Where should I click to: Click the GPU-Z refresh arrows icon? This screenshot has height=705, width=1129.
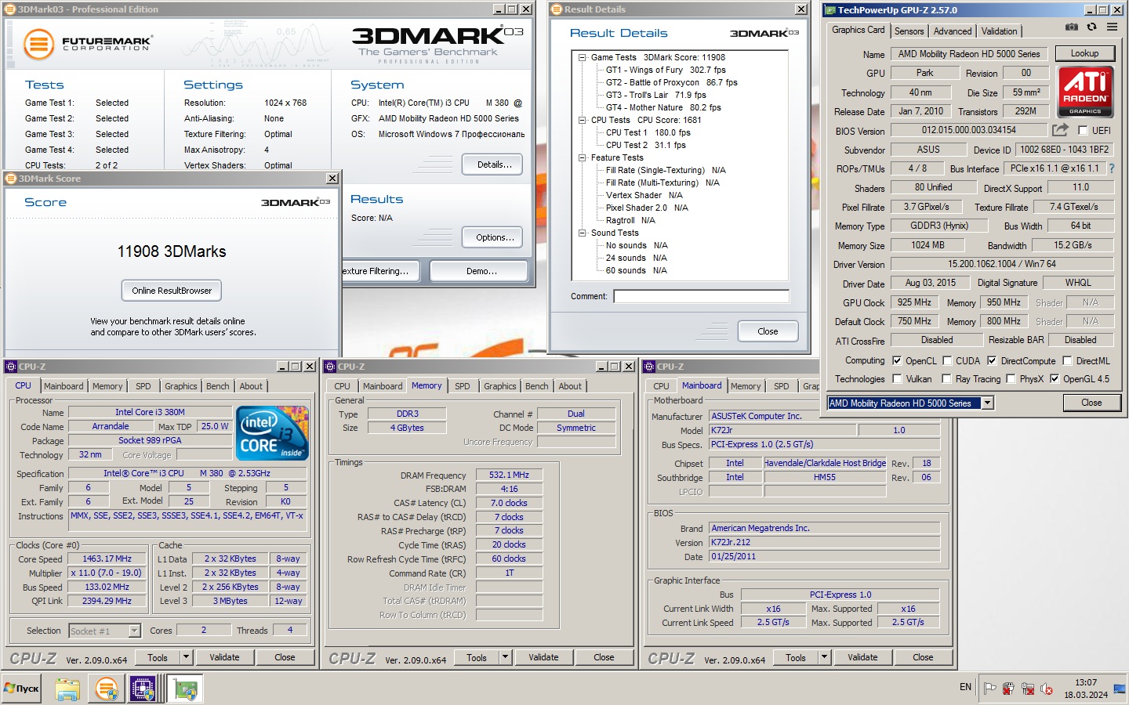pos(1091,27)
